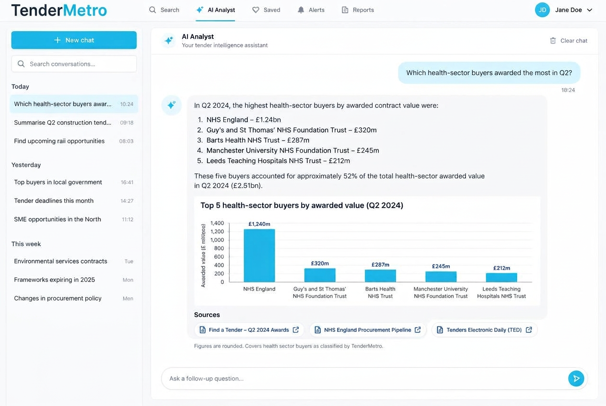Open the Saved tab
Image resolution: width=606 pixels, height=406 pixels.
click(x=266, y=10)
